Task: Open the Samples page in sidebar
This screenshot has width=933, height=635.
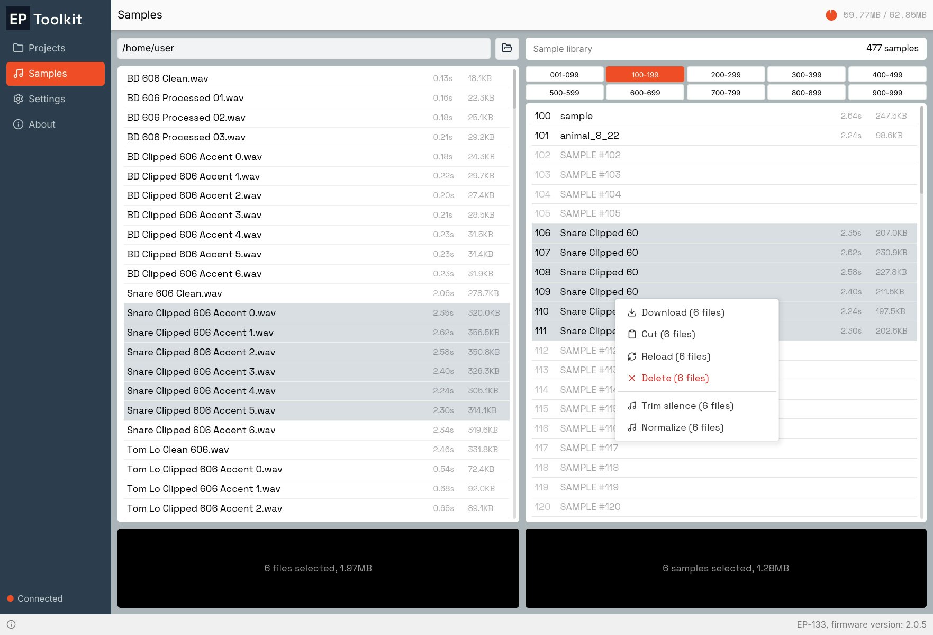Action: click(56, 74)
